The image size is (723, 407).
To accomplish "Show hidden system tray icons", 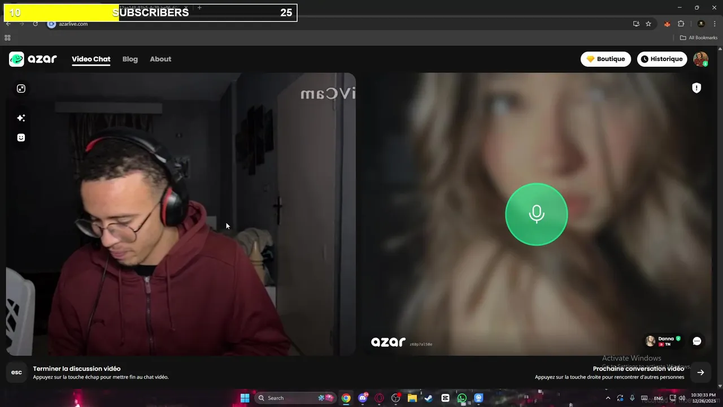I will [608, 398].
